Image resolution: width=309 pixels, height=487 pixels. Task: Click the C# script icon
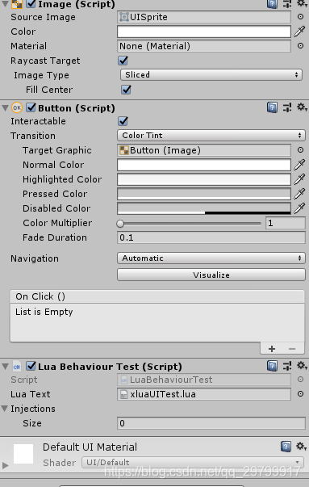17,367
